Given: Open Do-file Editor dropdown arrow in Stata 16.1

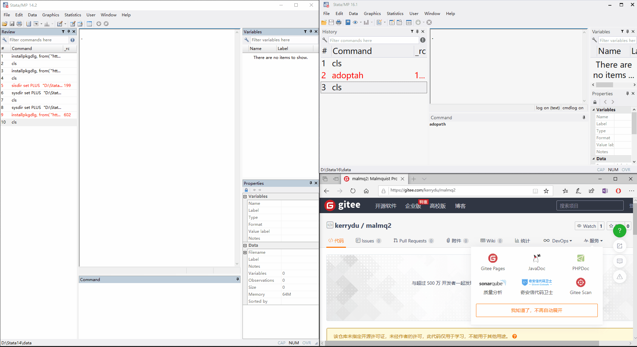Looking at the screenshot, I should (385, 22).
